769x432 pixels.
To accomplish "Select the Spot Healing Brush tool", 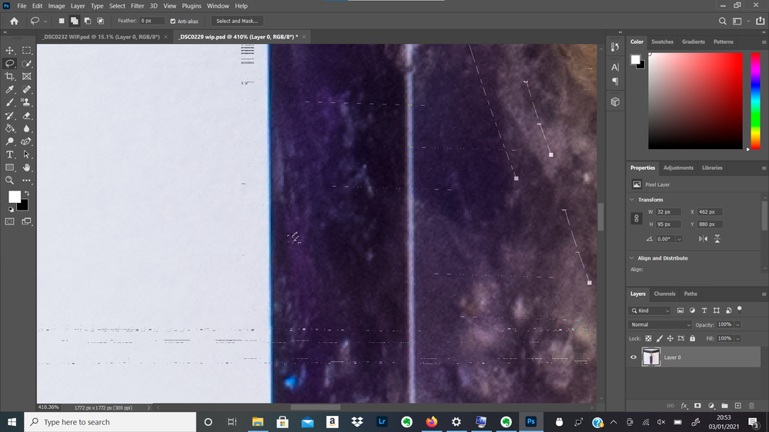I will (26, 89).
